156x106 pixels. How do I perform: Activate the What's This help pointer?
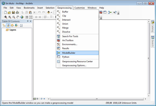click(115, 12)
